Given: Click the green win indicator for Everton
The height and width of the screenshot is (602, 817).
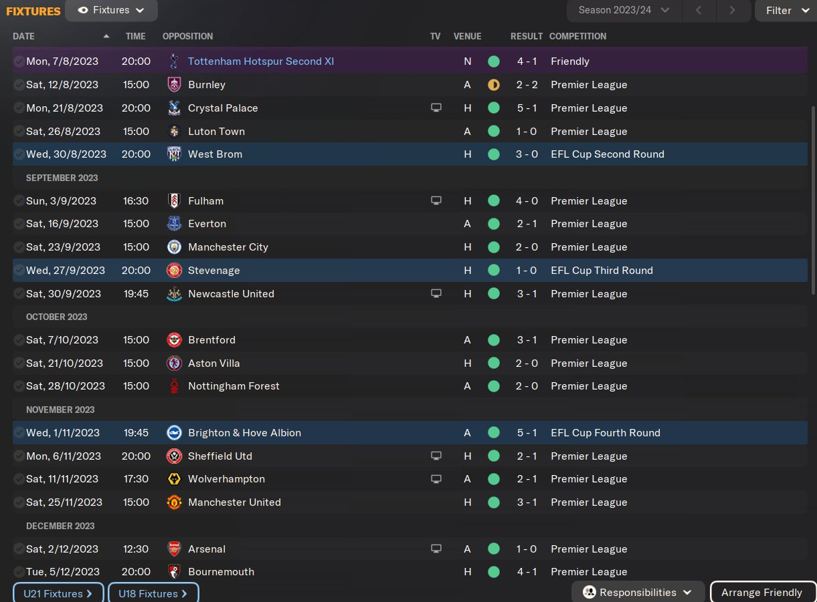Looking at the screenshot, I should [x=494, y=224].
